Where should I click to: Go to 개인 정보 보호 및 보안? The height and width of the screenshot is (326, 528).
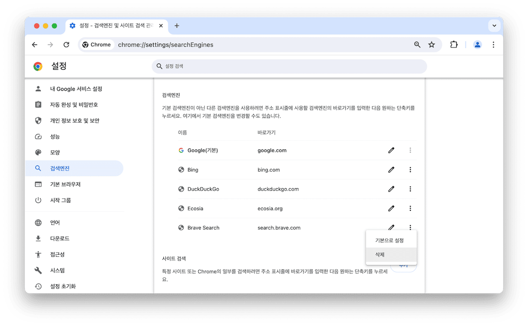click(74, 120)
